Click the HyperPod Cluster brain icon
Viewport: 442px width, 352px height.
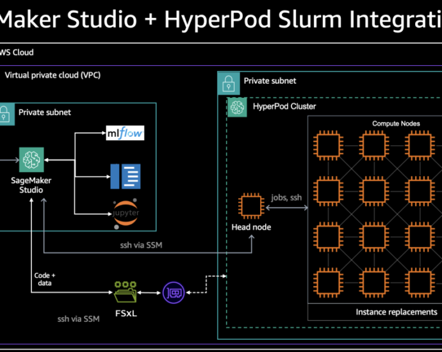237,107
